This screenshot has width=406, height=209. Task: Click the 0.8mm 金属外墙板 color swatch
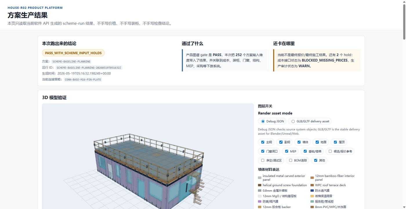point(260,191)
